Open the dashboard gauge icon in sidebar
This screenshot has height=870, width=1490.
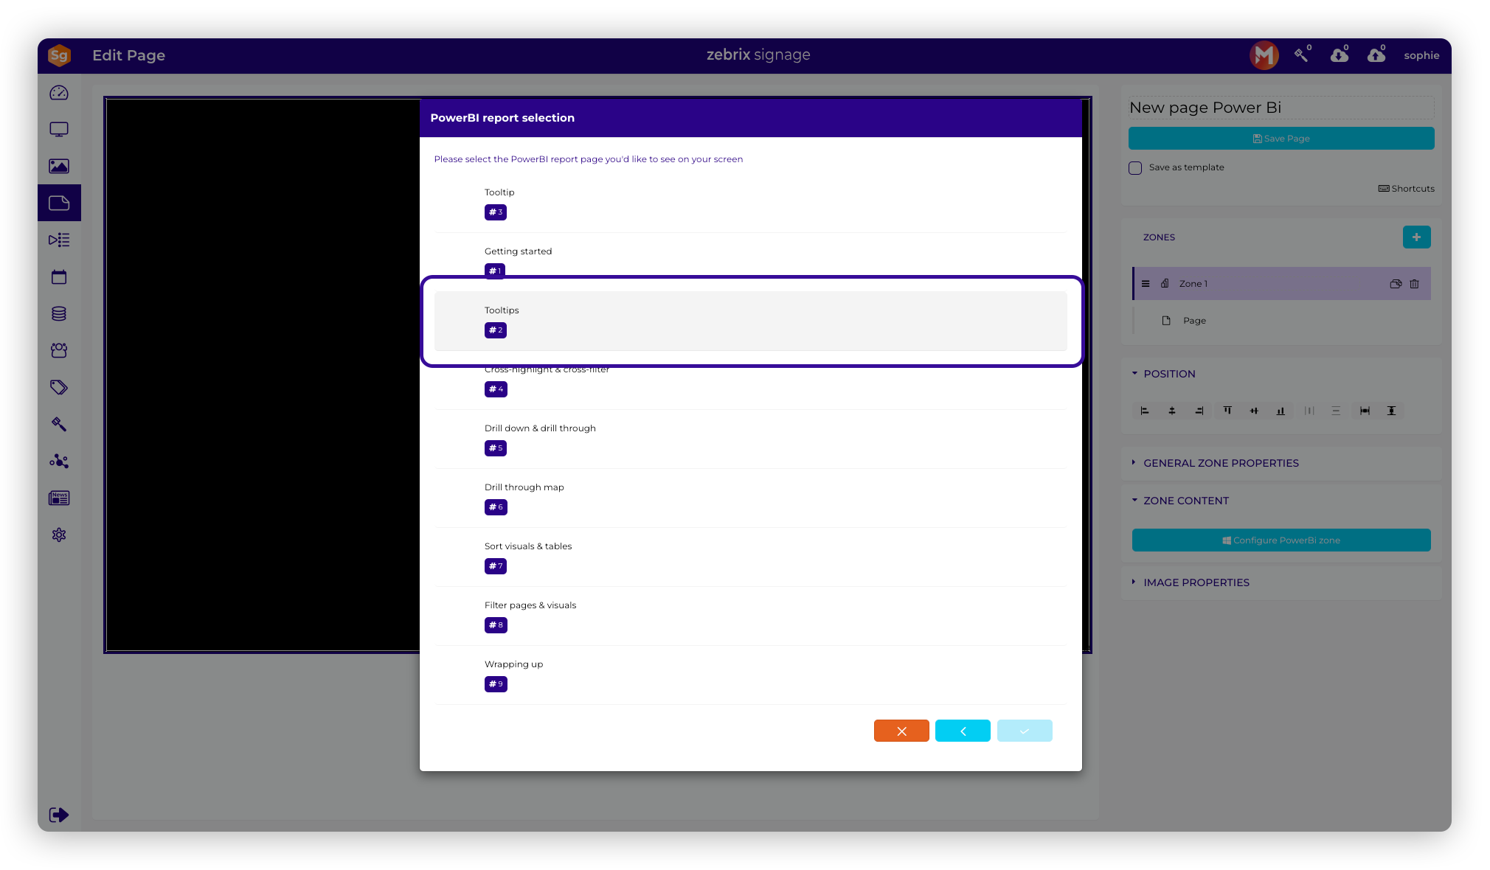click(x=59, y=93)
